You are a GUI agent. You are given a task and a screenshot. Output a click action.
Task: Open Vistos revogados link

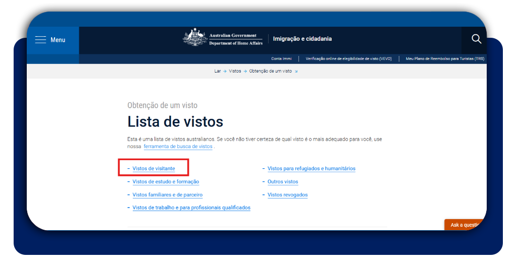pyautogui.click(x=287, y=194)
